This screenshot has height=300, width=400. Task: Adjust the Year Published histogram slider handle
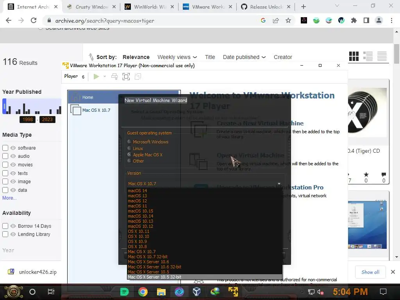click(4, 106)
